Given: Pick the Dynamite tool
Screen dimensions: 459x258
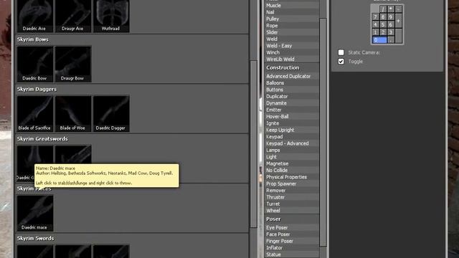Looking at the screenshot, I should pos(292,103).
